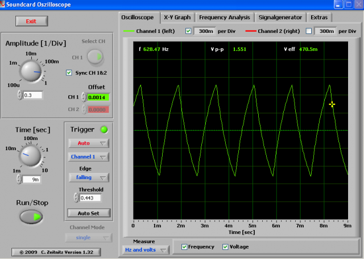364x259 pixels.
Task: Enable Channel 2 (right) display checkbox
Action: click(308, 31)
